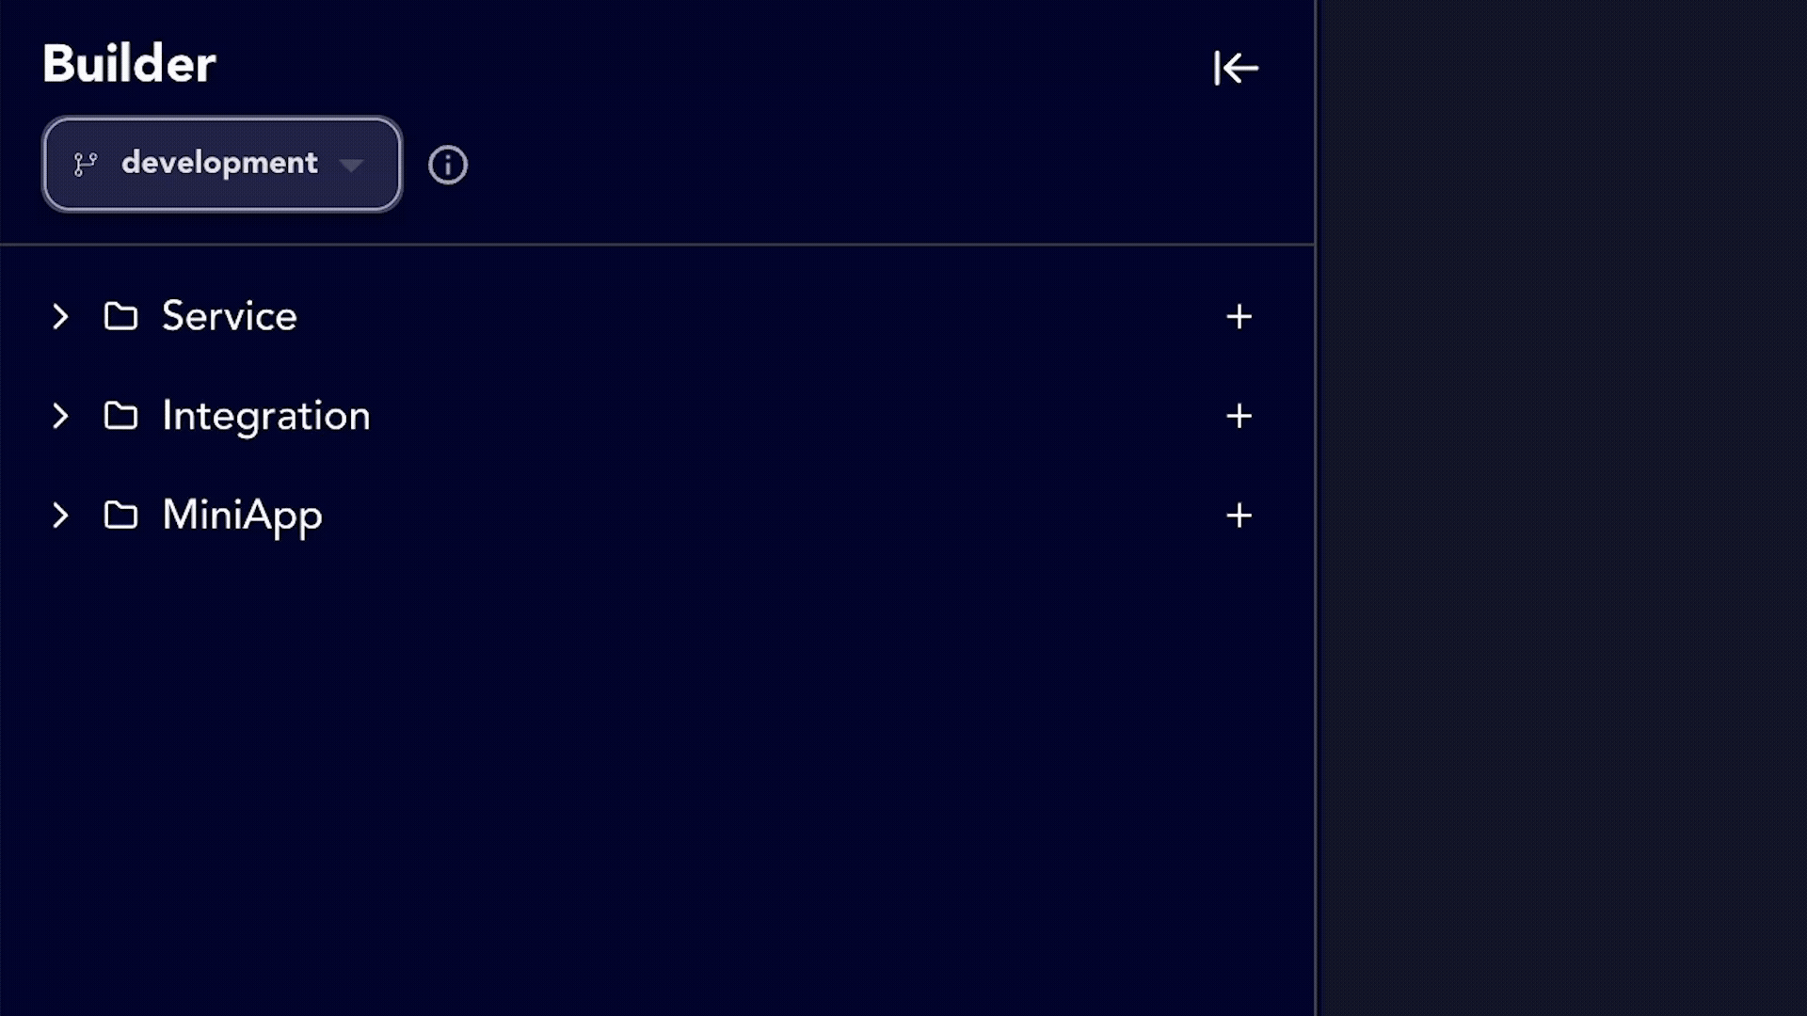Expand the Service folder chevron
The width and height of the screenshot is (1807, 1016).
point(60,316)
